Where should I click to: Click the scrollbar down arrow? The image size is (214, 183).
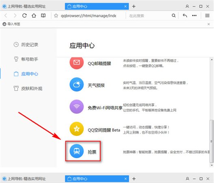[x=212, y=166]
